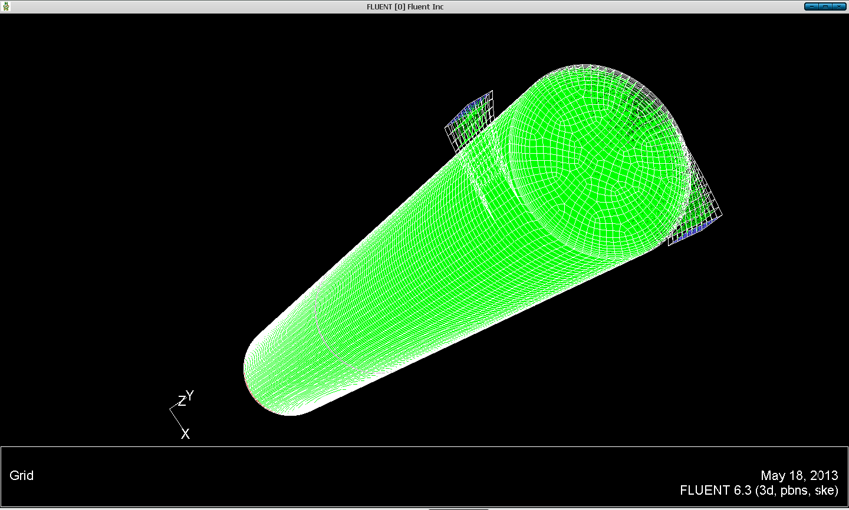The height and width of the screenshot is (510, 849).
Task: Click the Grid caption label
Action: [x=22, y=476]
